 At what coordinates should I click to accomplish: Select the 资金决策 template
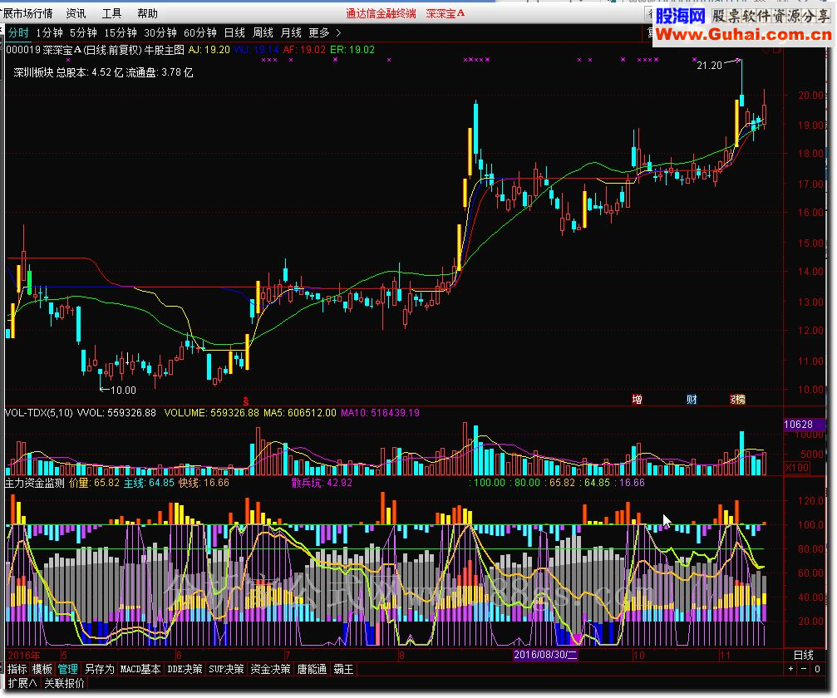click(x=271, y=669)
